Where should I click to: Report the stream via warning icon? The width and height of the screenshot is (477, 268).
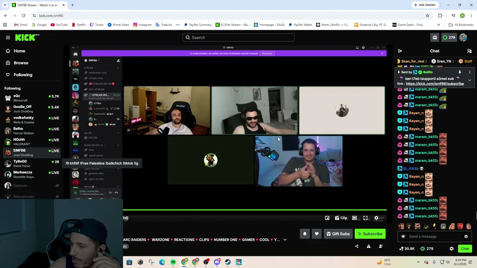click(369, 246)
